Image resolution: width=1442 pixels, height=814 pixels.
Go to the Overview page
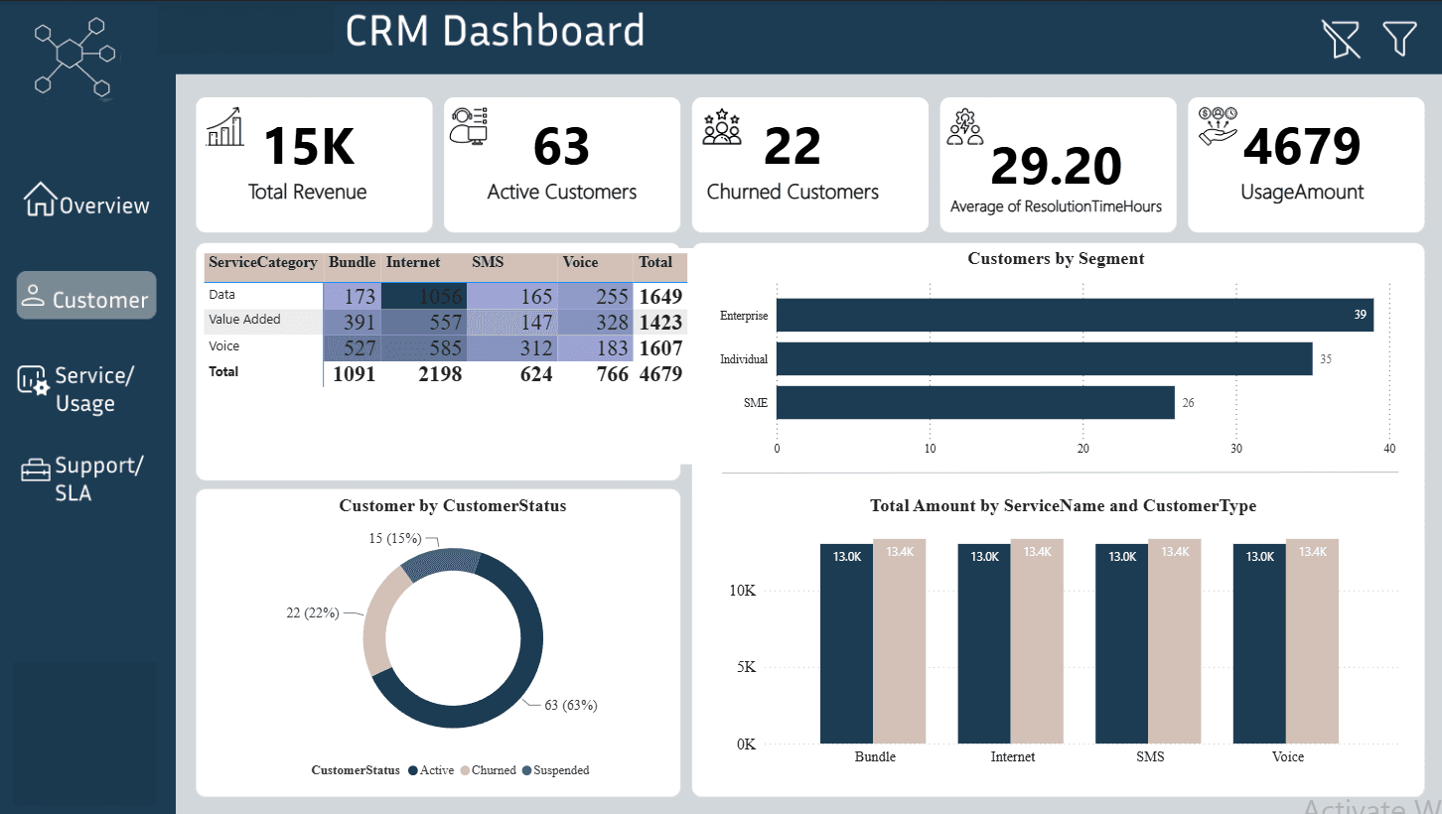(86, 200)
